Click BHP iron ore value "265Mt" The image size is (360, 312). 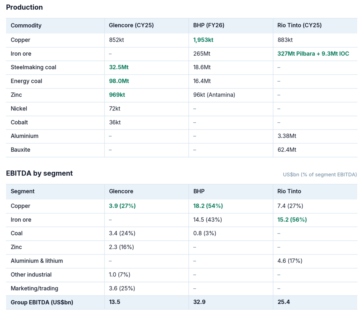tap(202, 54)
